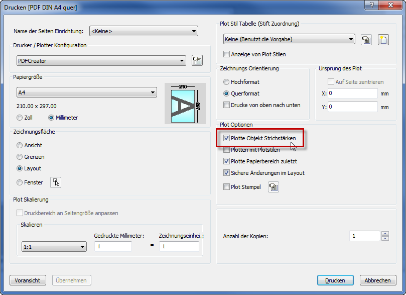
Task: Select the Hochformat orientation
Action: point(227,82)
